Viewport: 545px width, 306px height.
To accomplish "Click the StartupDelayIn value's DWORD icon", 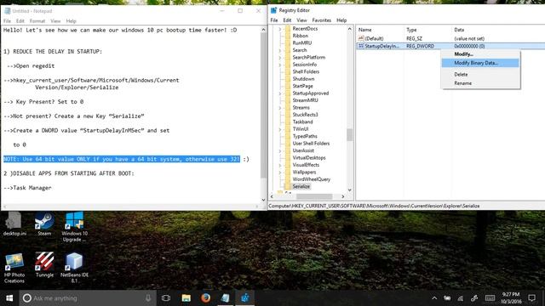I will pyautogui.click(x=361, y=46).
